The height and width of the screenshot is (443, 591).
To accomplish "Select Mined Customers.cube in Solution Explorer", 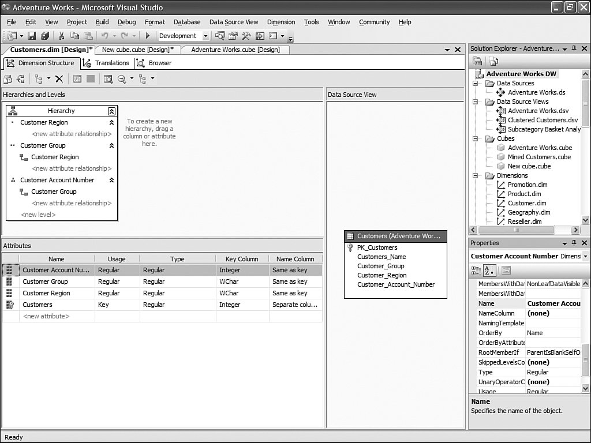I will pos(539,157).
